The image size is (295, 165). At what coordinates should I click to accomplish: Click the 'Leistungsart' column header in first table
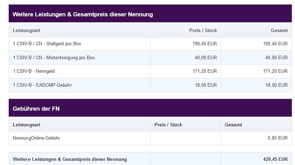pyautogui.click(x=27, y=30)
